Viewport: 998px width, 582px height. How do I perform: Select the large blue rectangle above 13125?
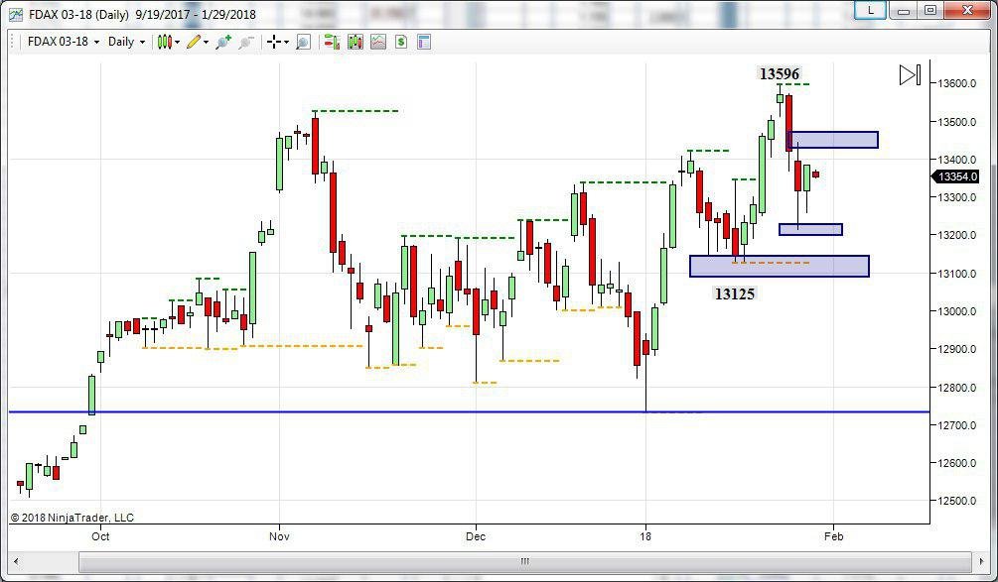(780, 267)
